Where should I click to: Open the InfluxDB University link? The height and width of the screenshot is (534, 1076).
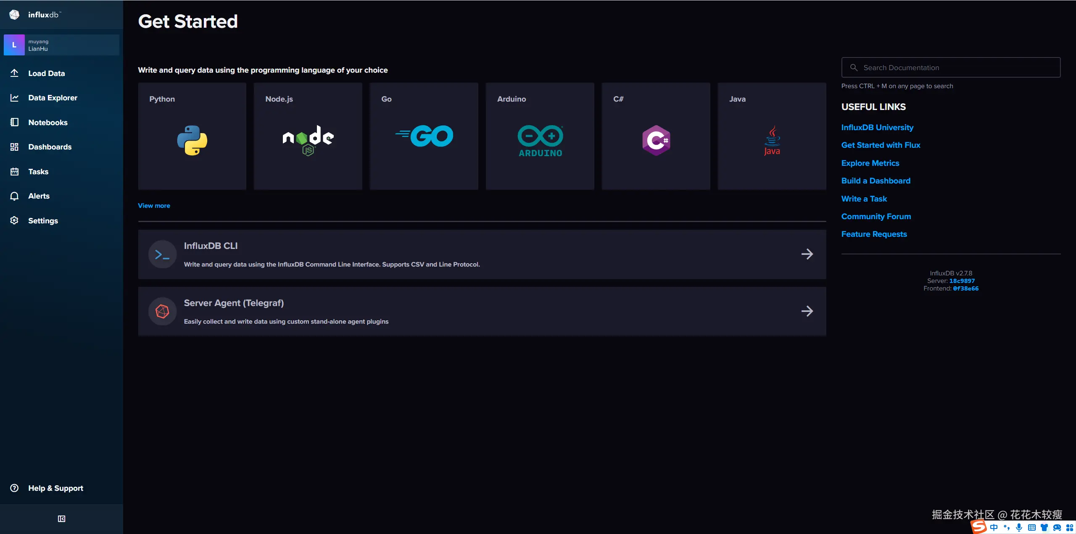[877, 128]
